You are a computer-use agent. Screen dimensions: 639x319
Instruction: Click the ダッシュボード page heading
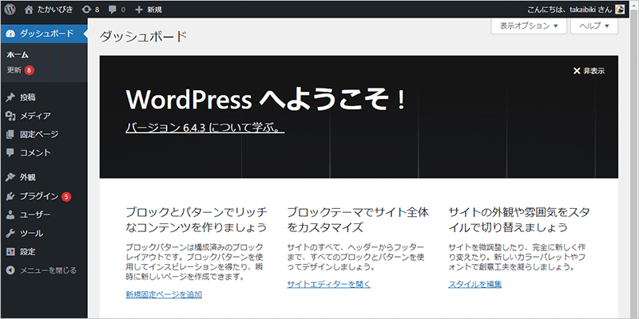143,37
